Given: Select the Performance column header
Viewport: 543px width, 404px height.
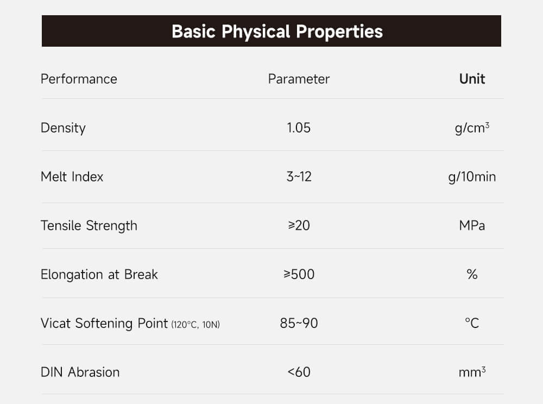Looking at the screenshot, I should coord(79,79).
